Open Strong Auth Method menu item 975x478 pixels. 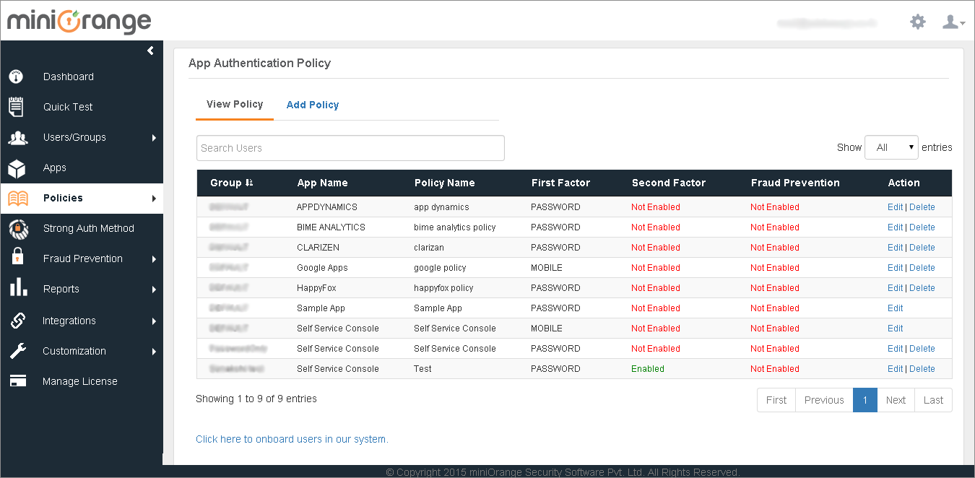tap(89, 228)
